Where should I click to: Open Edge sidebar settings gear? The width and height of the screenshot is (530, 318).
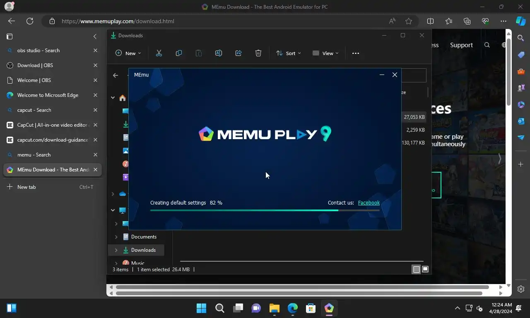[521, 289]
